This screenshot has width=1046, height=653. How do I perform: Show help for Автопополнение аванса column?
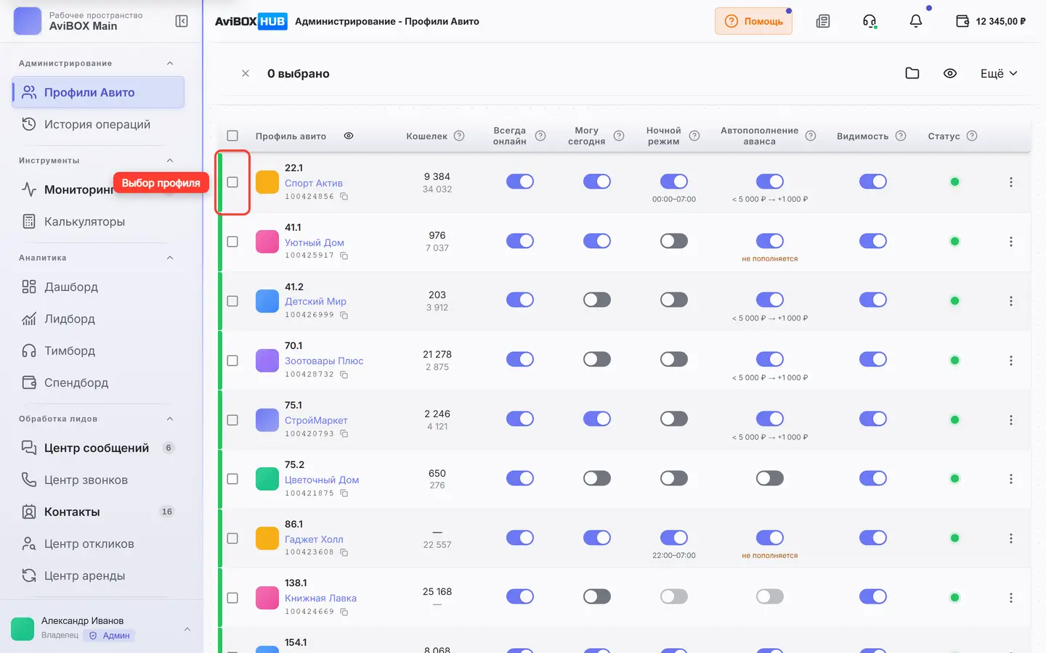click(x=811, y=136)
